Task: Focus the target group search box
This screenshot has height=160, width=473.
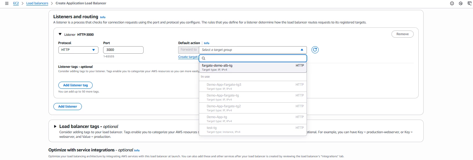Action: tap(253, 58)
